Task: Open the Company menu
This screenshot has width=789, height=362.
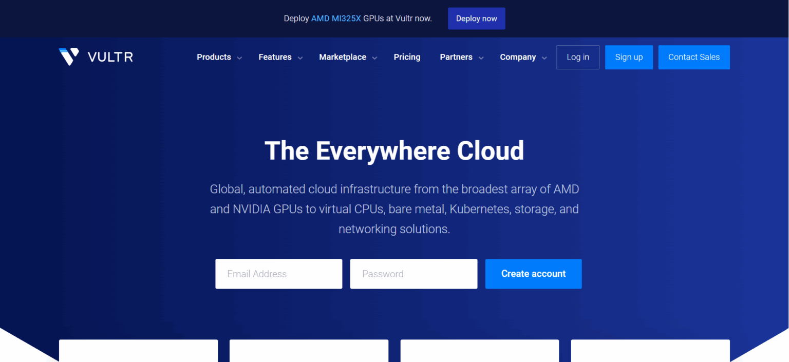Action: click(x=518, y=57)
